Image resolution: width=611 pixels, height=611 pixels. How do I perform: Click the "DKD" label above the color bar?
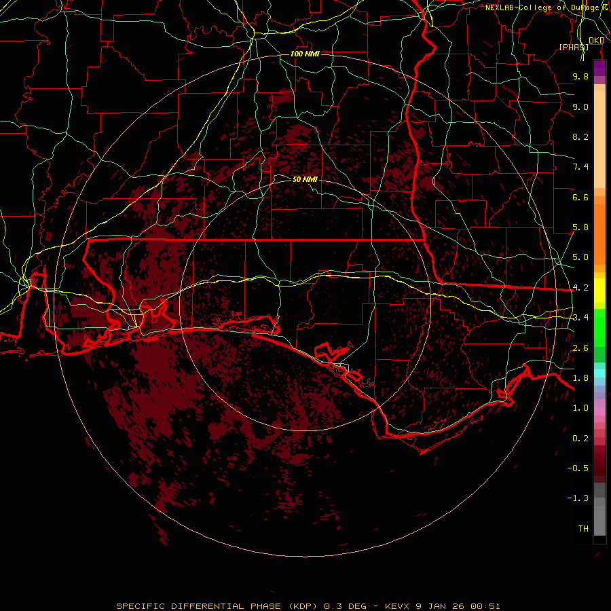[597, 40]
